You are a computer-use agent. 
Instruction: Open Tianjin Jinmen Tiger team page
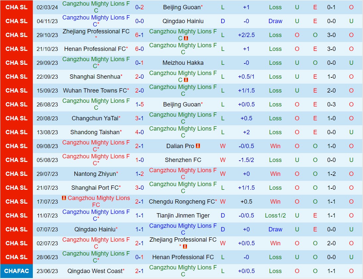[x=183, y=215]
